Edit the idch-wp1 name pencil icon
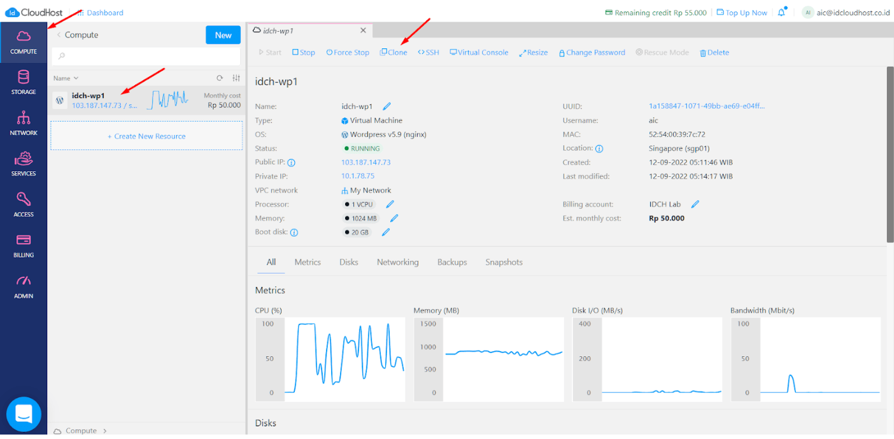 pyautogui.click(x=387, y=106)
